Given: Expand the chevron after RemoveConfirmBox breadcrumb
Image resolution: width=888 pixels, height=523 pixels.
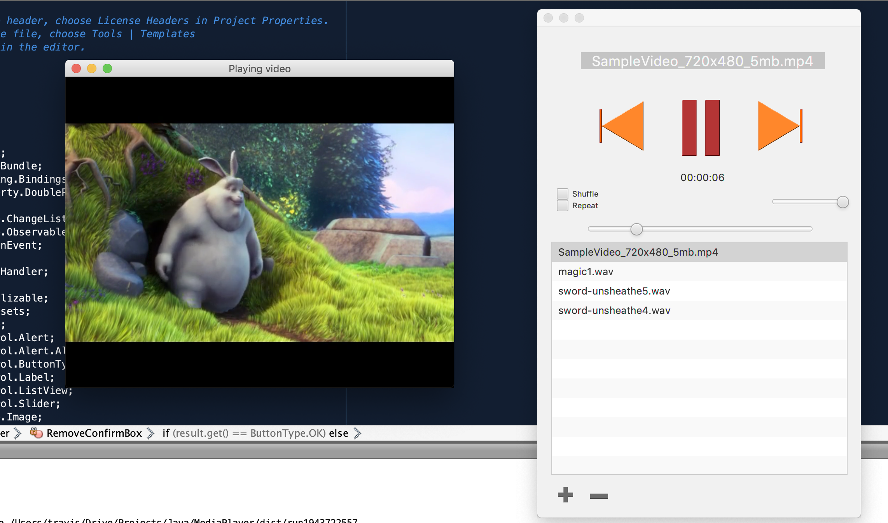Looking at the screenshot, I should (151, 433).
